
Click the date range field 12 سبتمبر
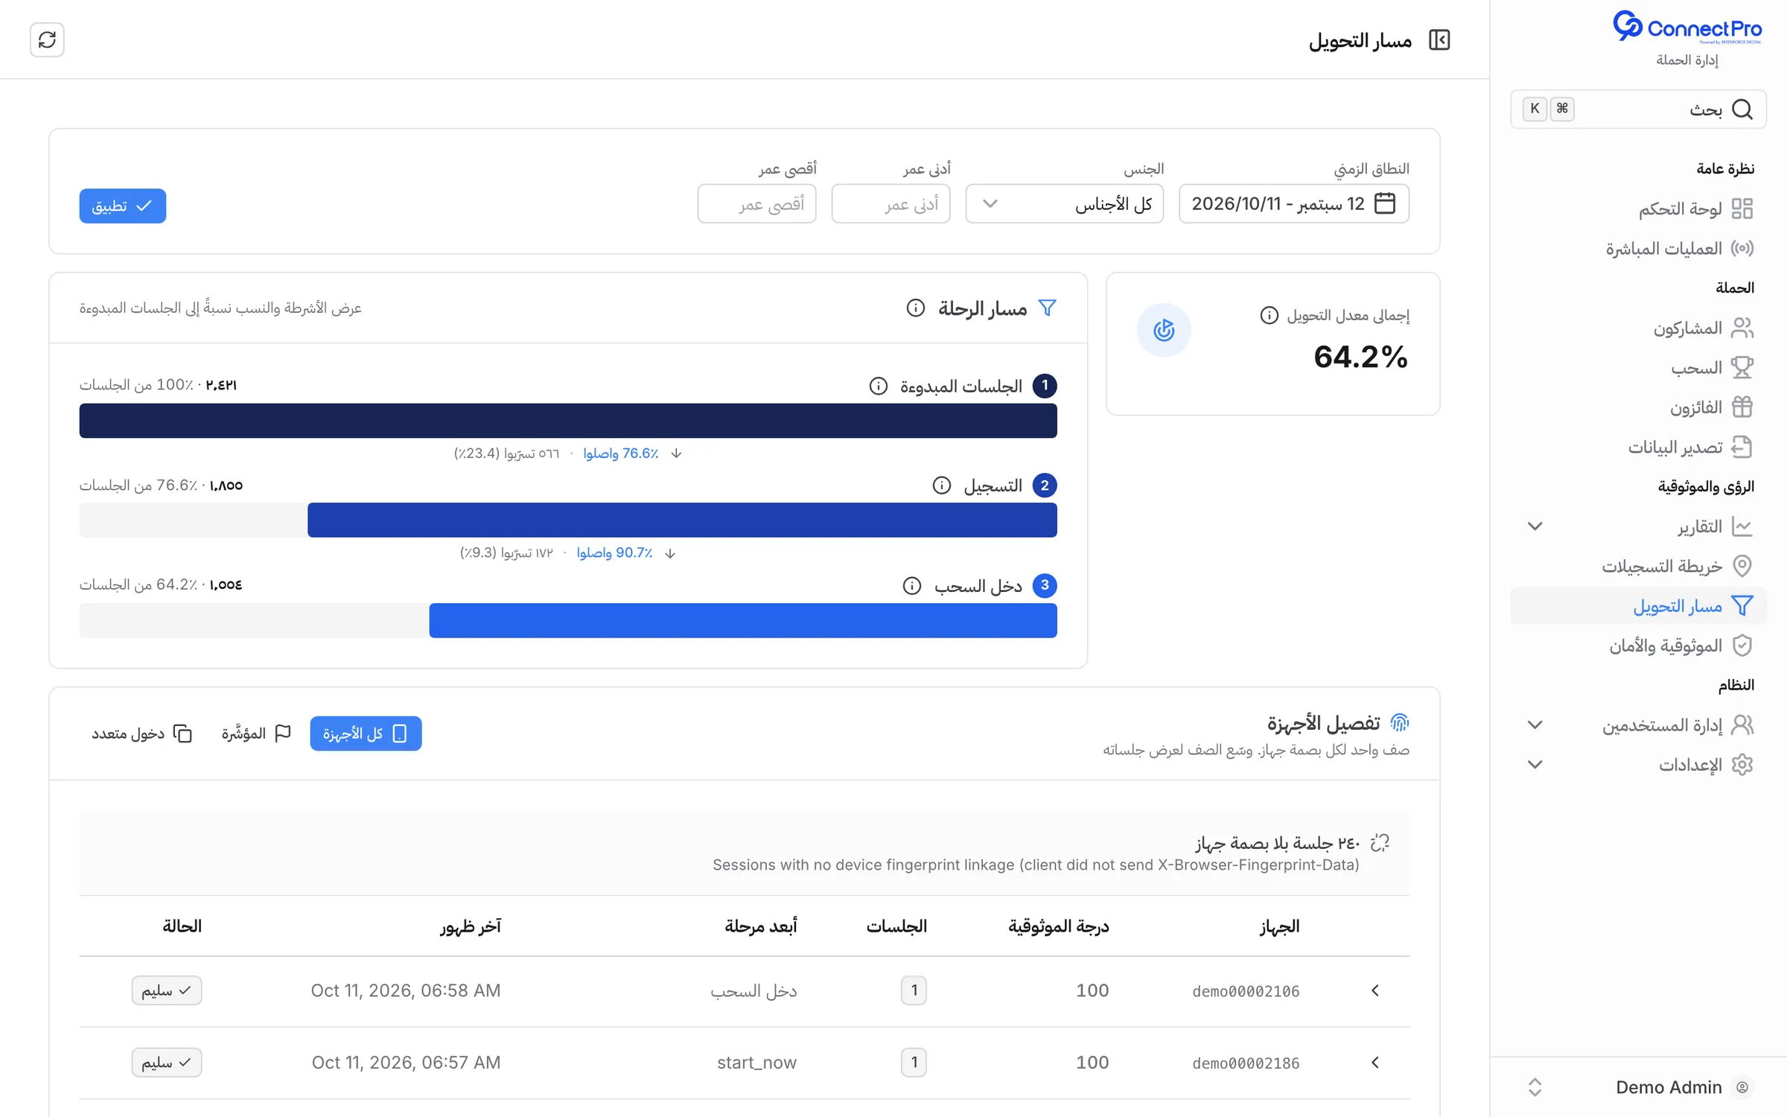coord(1294,203)
